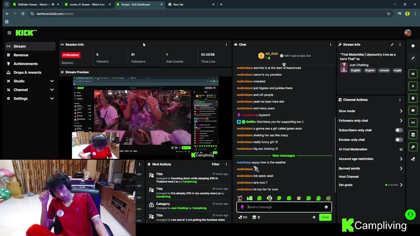
Task: Click the three-dots cluster icon in right sidebar
Action: pyautogui.click(x=413, y=159)
